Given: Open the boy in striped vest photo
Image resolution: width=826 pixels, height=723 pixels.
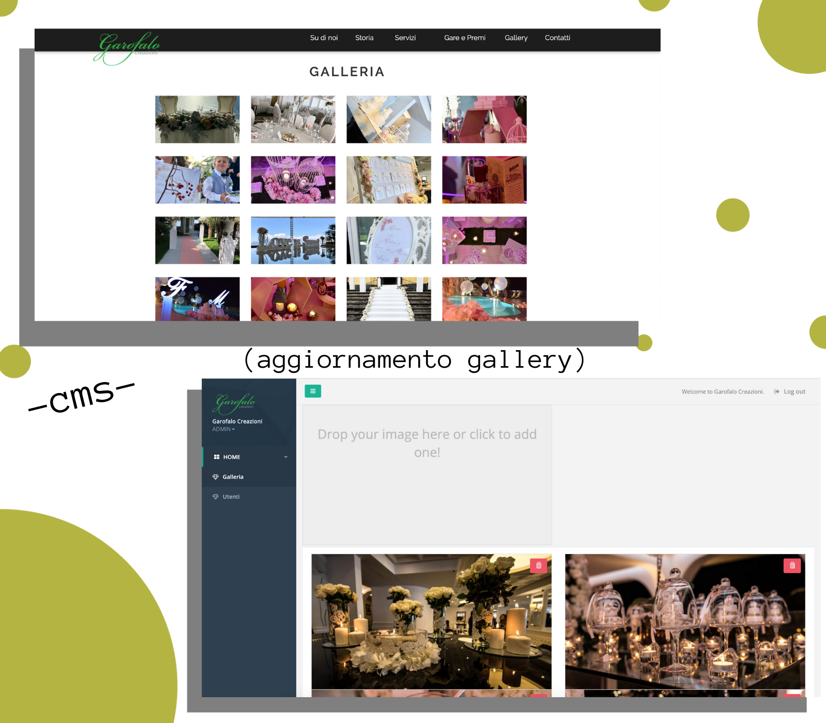Looking at the screenshot, I should pyautogui.click(x=197, y=180).
